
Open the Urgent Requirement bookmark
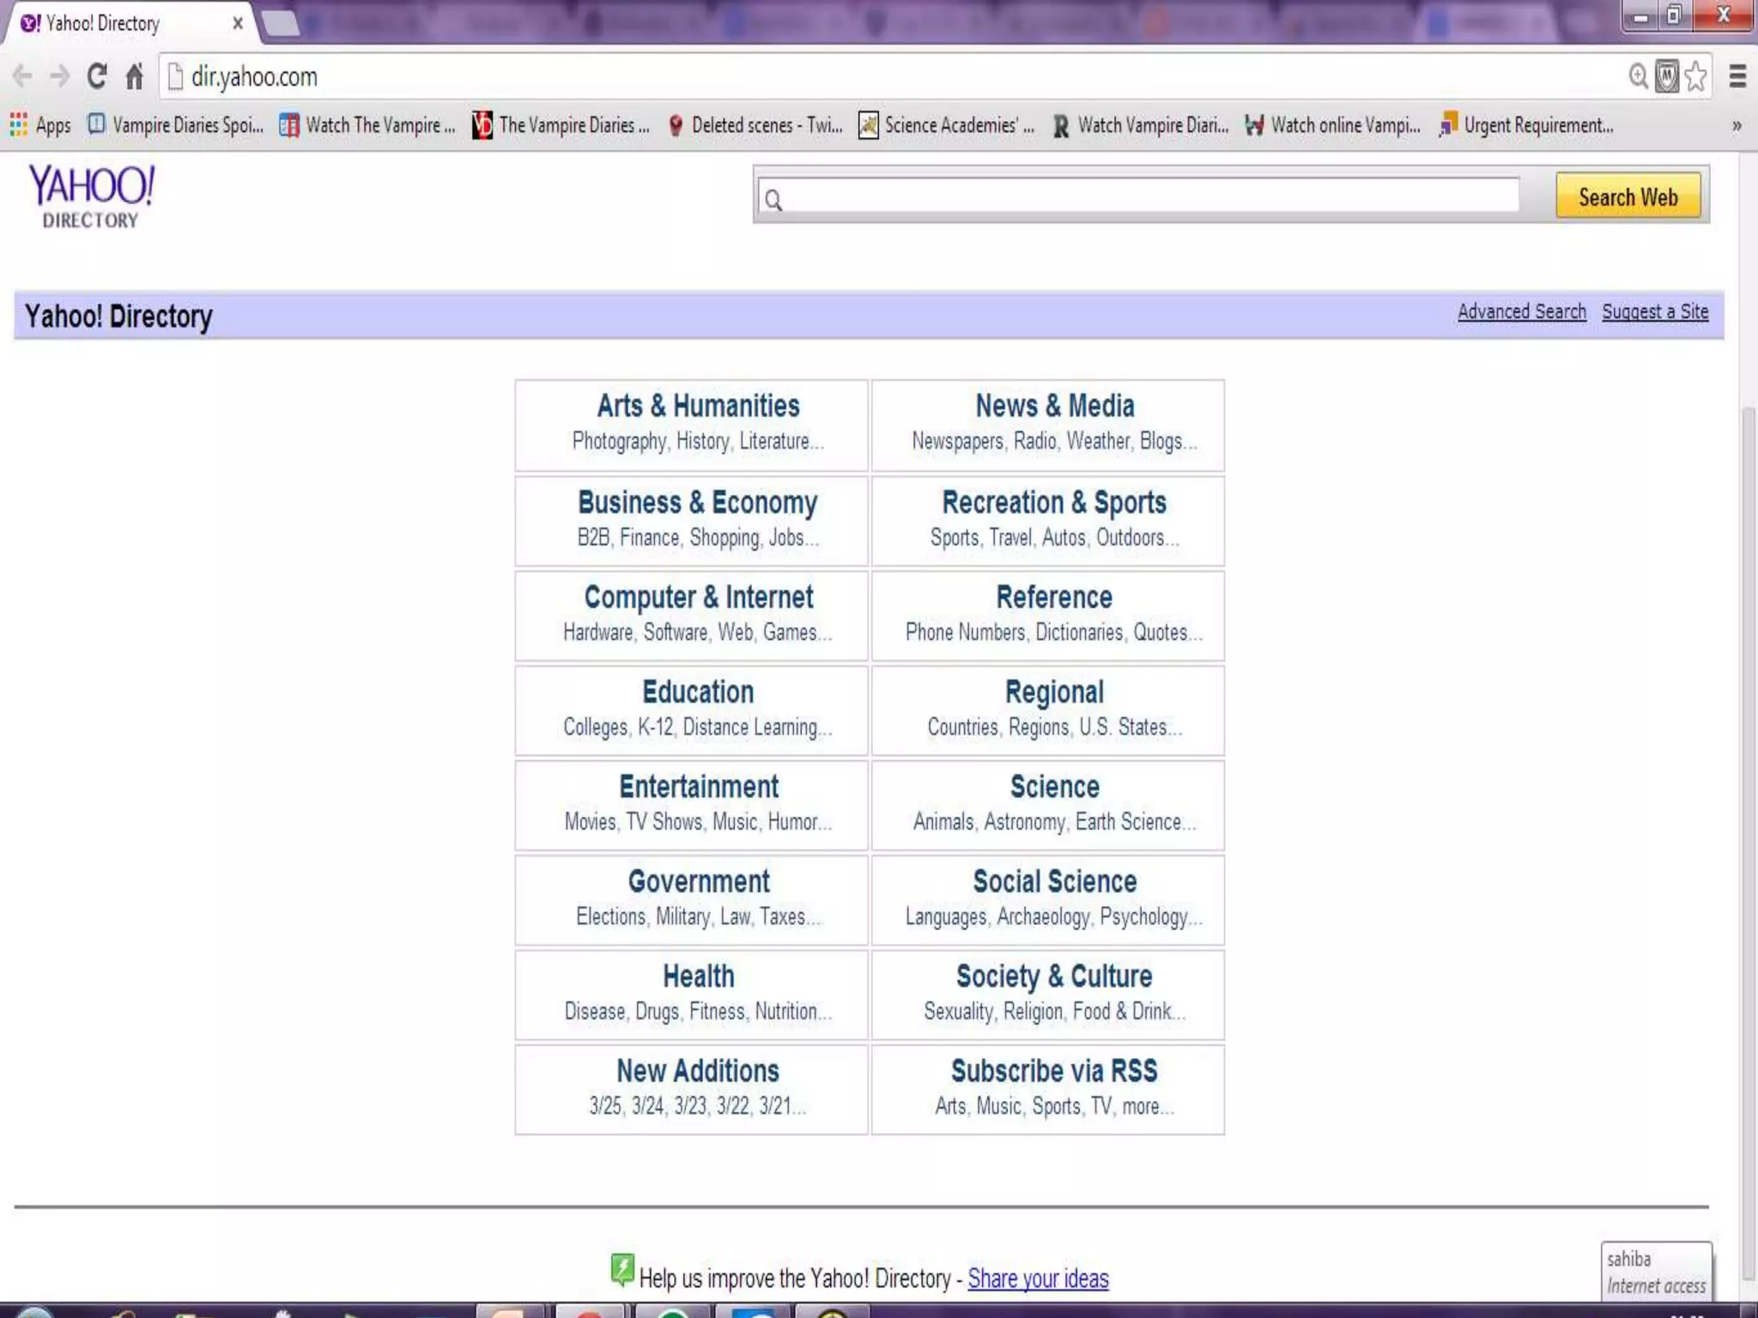click(x=1526, y=125)
